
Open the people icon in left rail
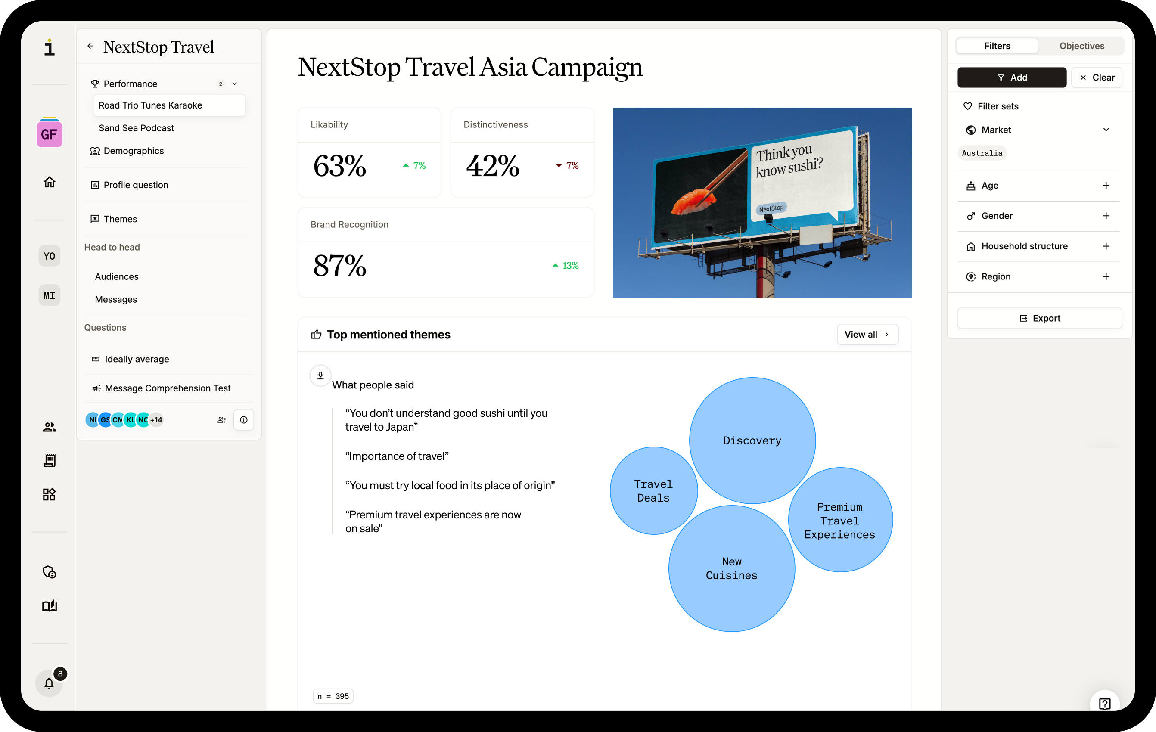pos(50,427)
